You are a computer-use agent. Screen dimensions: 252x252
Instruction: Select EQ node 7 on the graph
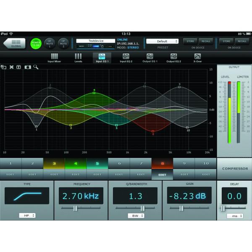pos(144,86)
